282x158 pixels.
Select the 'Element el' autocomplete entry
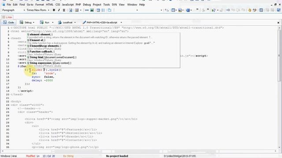pos(36,40)
